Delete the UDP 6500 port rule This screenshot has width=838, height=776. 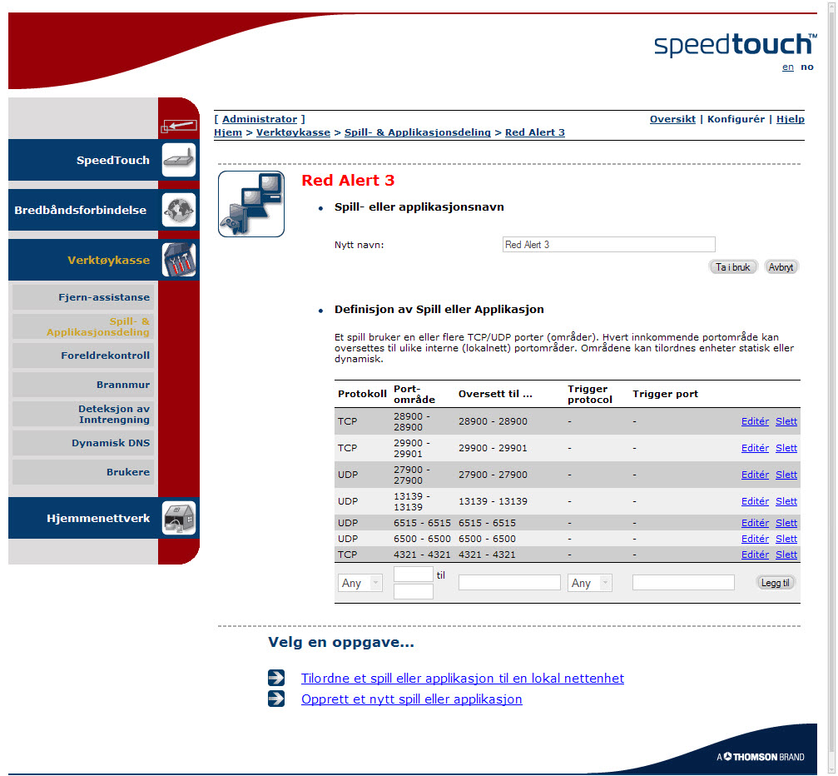coord(786,539)
